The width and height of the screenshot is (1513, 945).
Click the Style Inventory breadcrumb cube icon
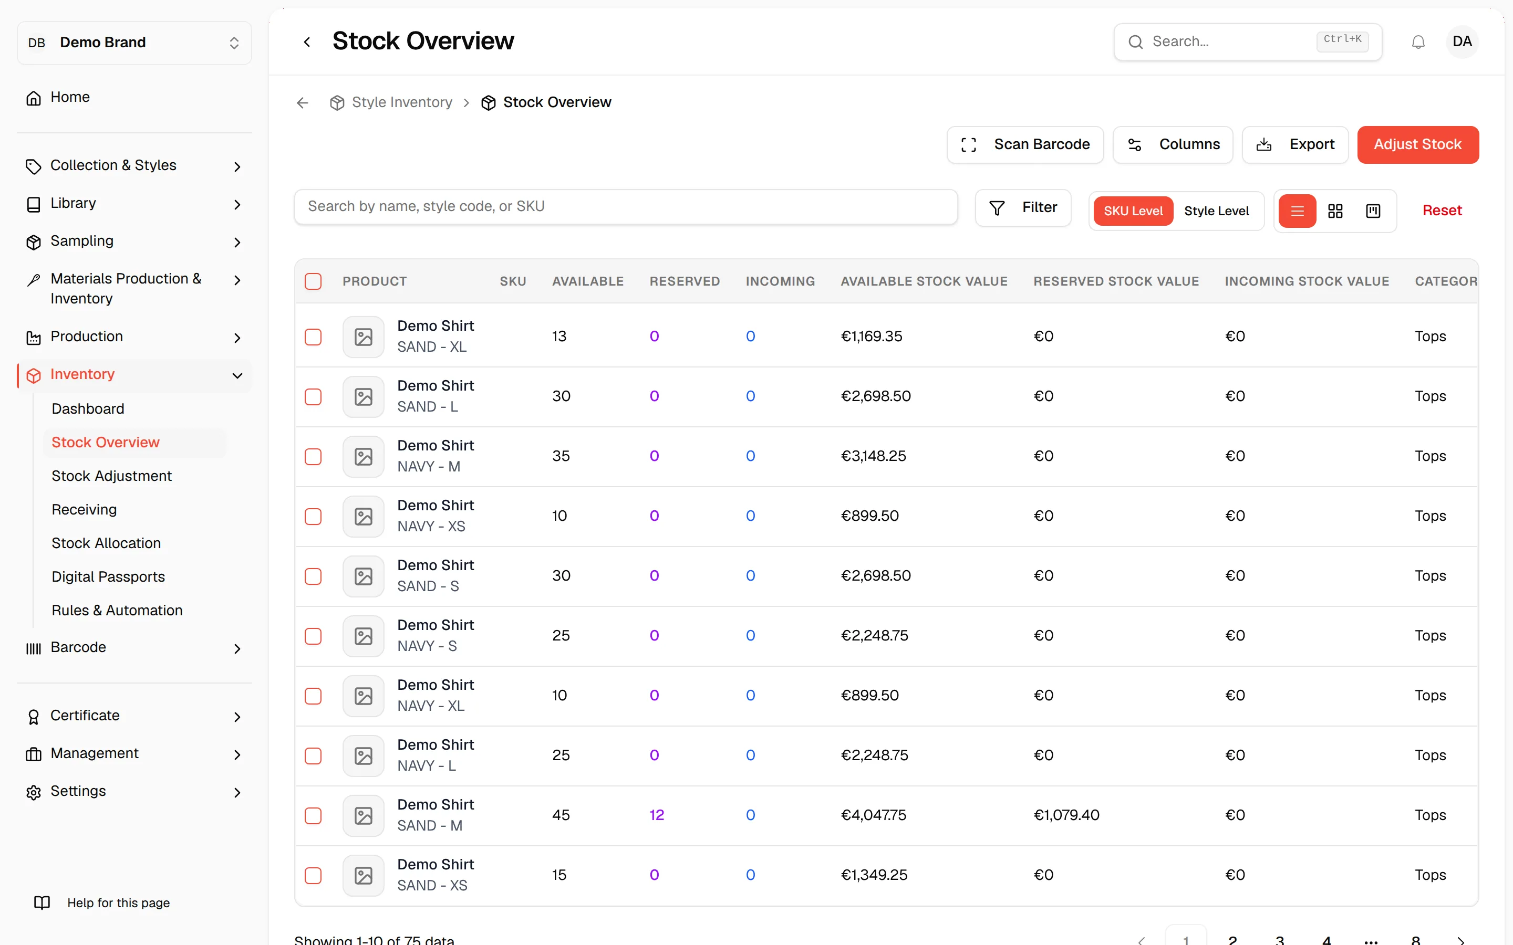tap(337, 102)
